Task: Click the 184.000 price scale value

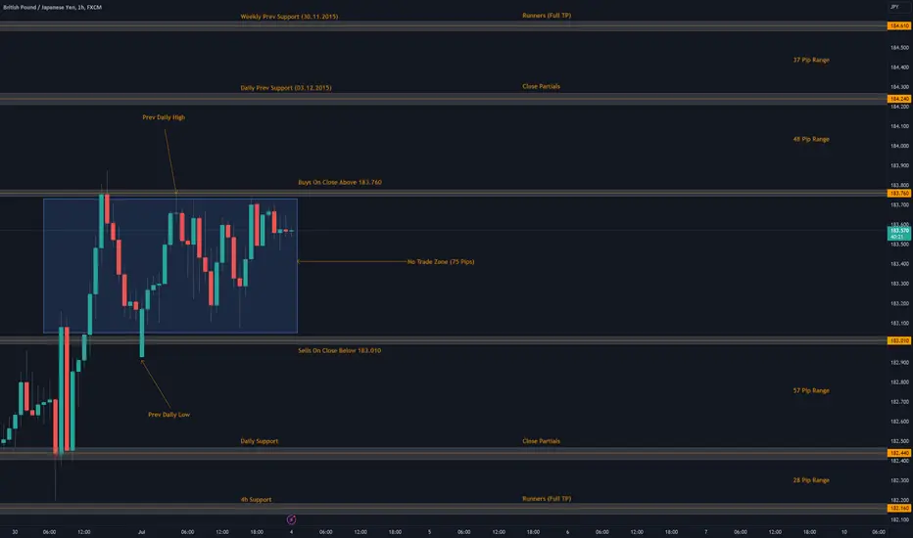Action: click(x=899, y=146)
